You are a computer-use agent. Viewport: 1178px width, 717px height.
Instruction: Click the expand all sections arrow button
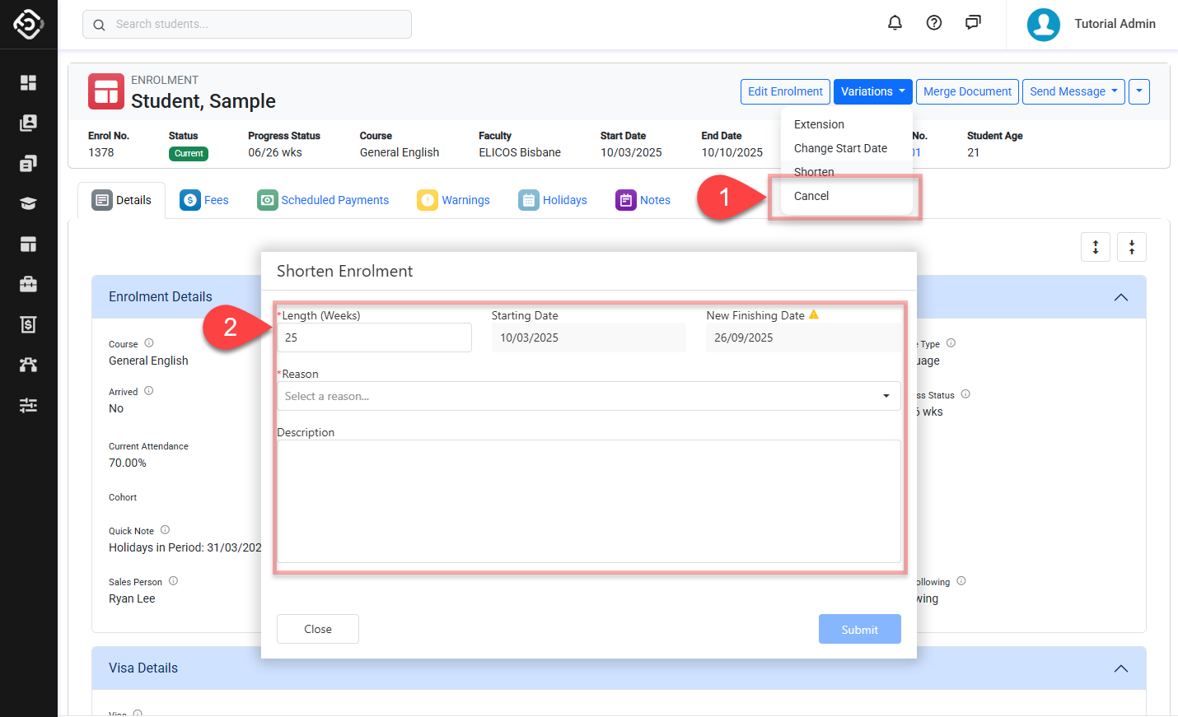tap(1095, 247)
